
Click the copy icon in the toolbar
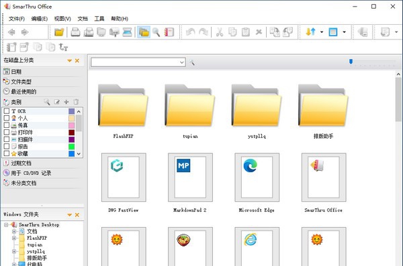[x=232, y=32]
